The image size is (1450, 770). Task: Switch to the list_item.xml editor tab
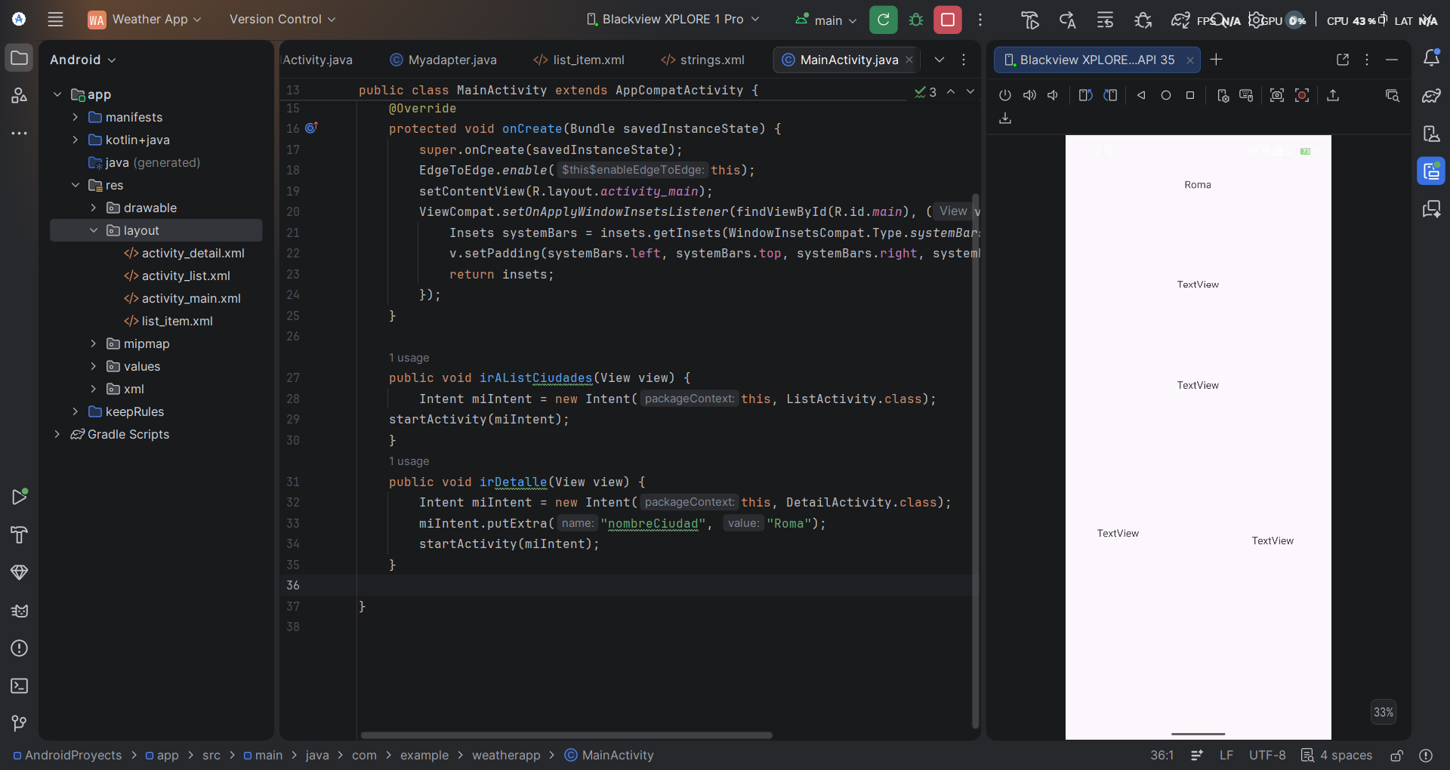pos(579,60)
